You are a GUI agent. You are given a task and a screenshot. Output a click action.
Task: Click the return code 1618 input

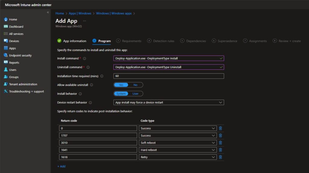[98, 157]
